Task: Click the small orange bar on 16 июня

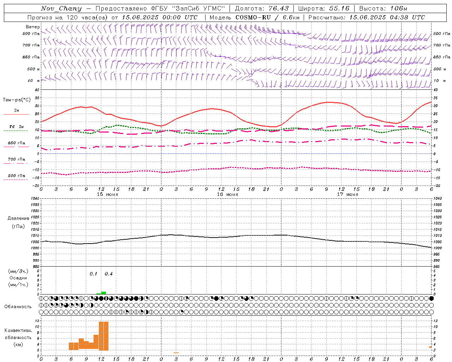Action: (176, 353)
